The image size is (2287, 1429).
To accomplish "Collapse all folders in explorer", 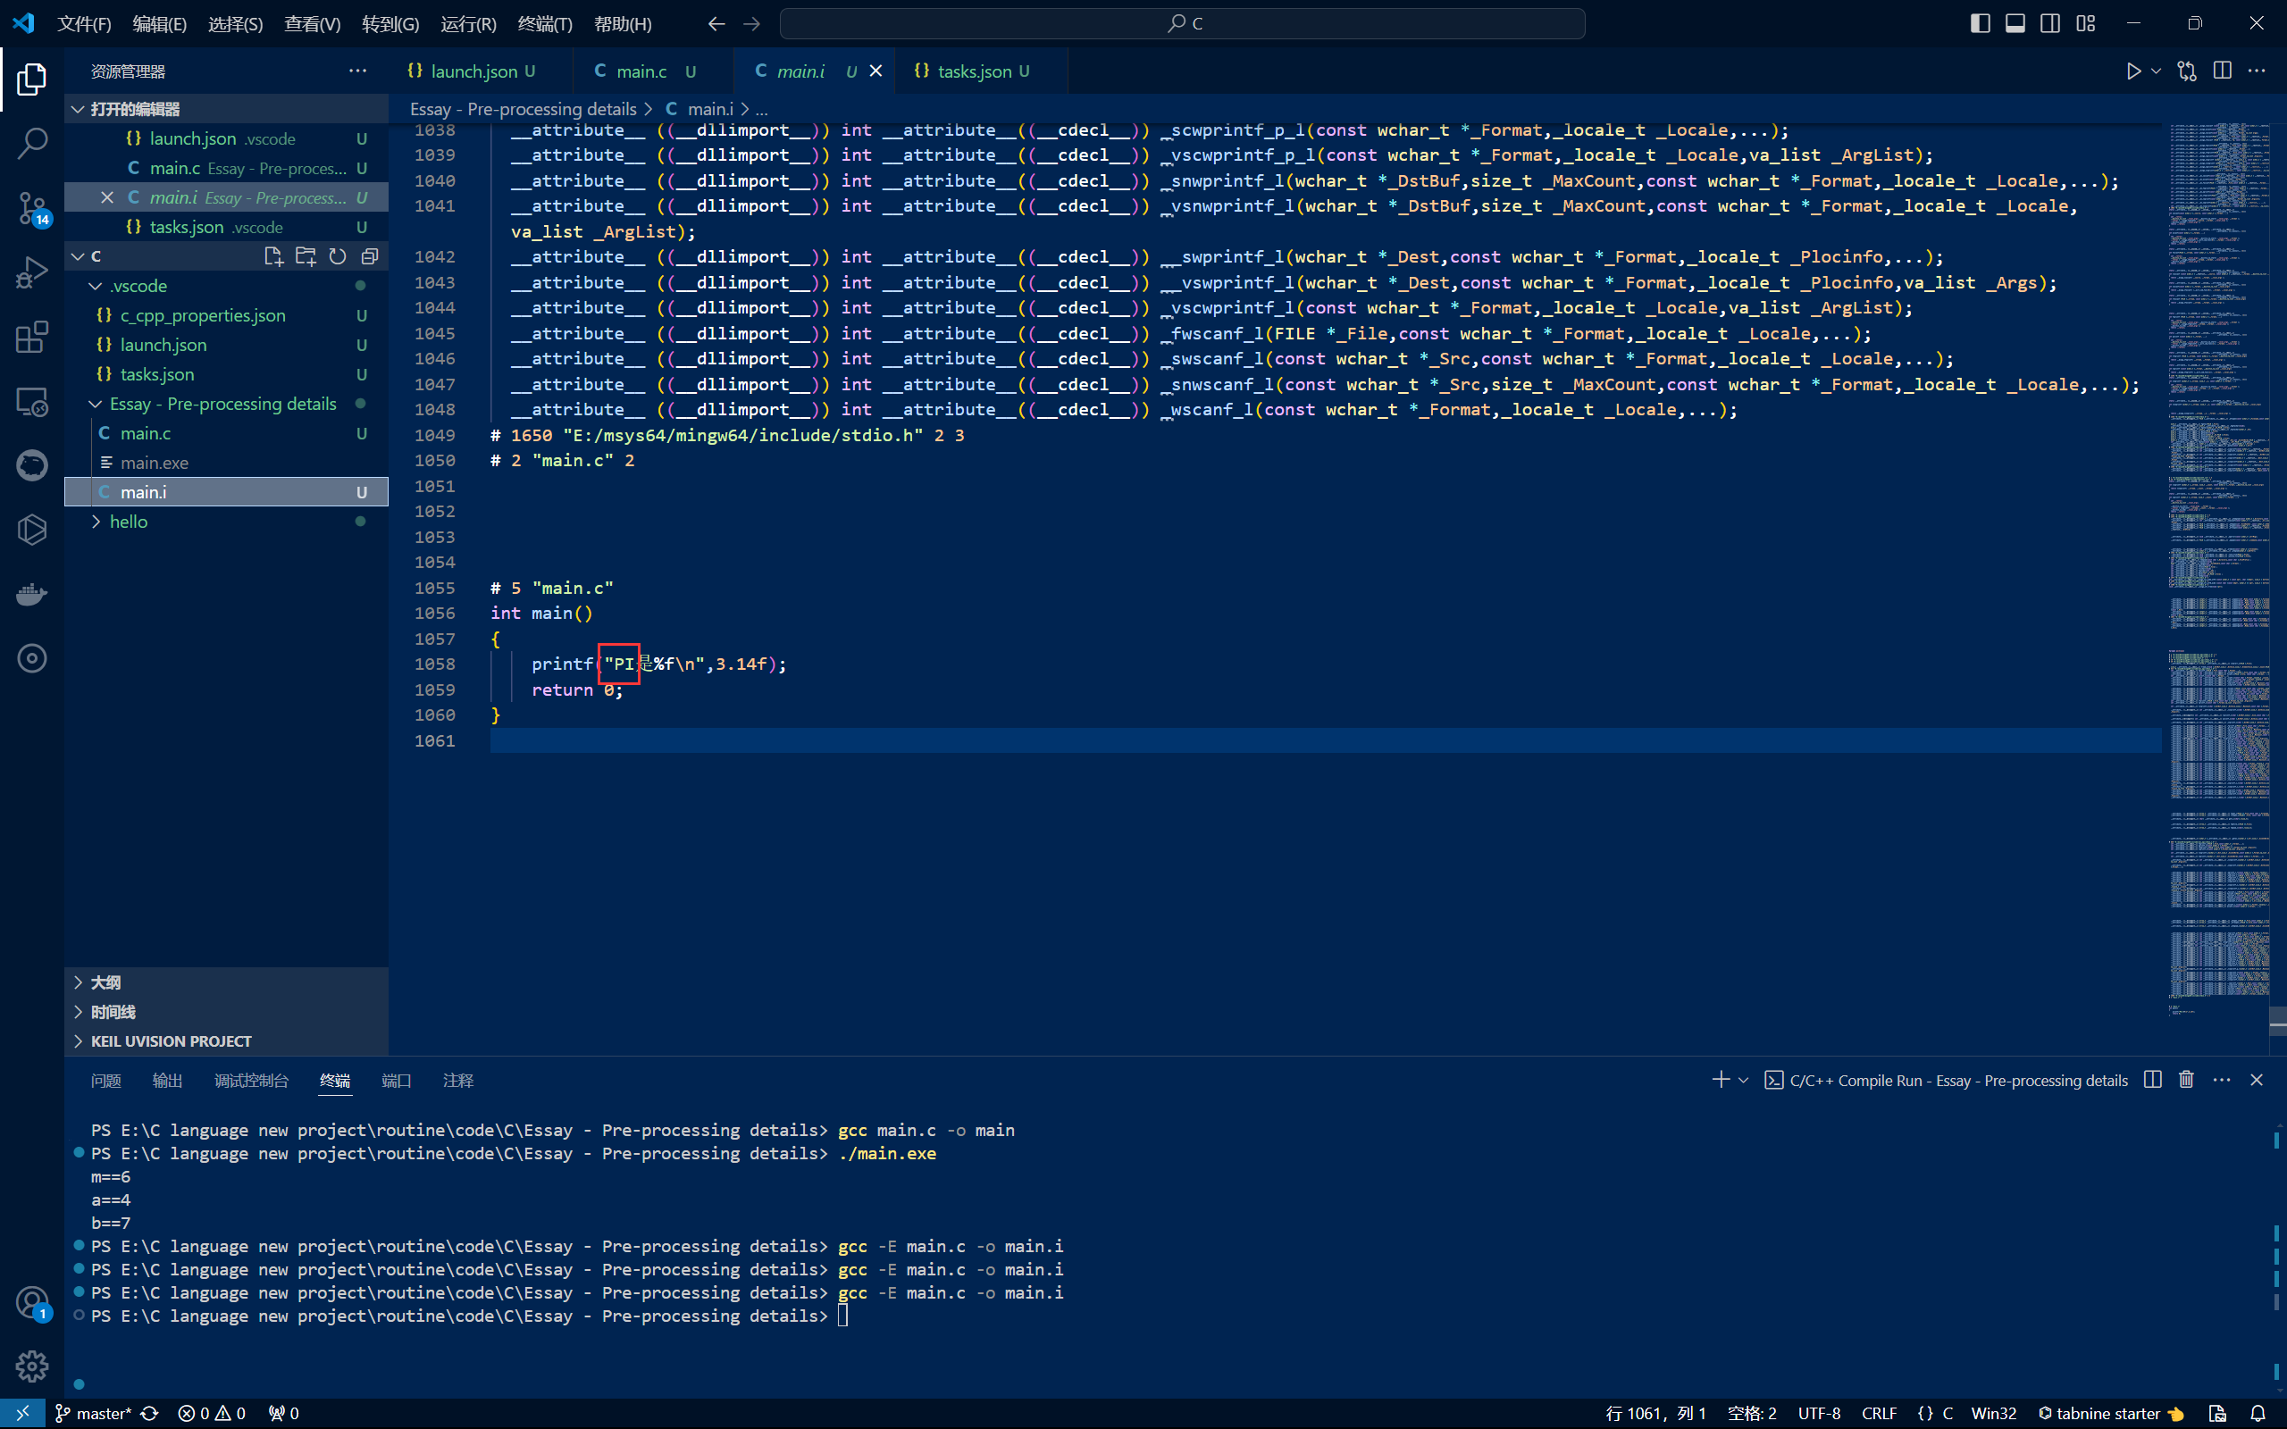I will 370,256.
